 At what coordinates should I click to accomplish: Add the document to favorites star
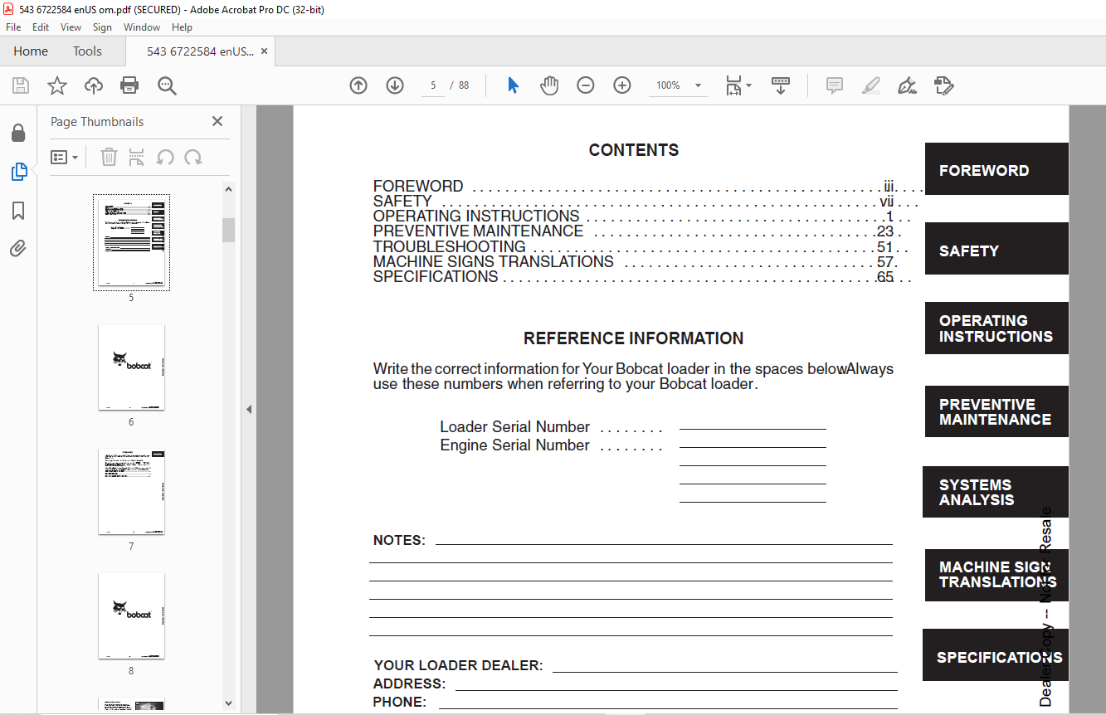point(57,85)
